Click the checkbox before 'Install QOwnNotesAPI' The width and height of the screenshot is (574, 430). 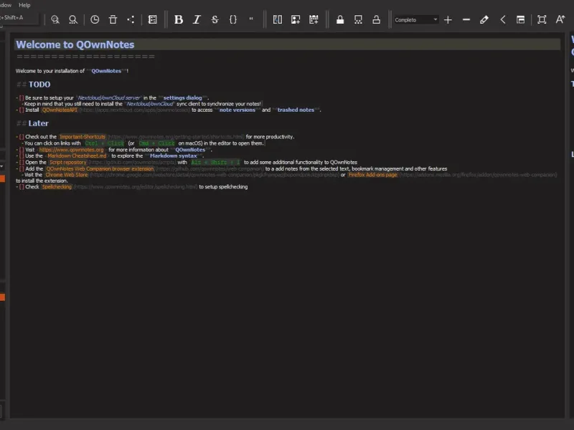[22, 110]
